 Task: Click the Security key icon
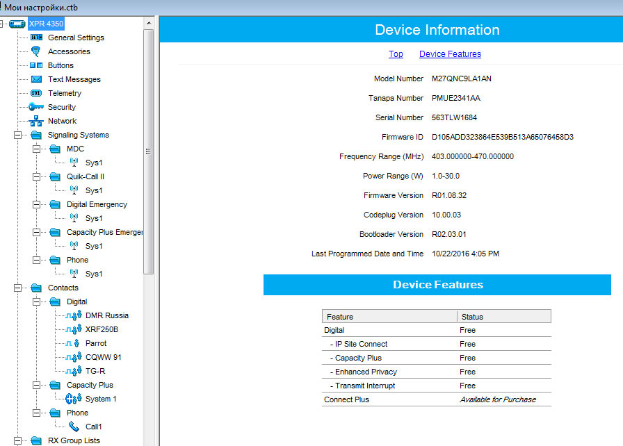click(36, 107)
